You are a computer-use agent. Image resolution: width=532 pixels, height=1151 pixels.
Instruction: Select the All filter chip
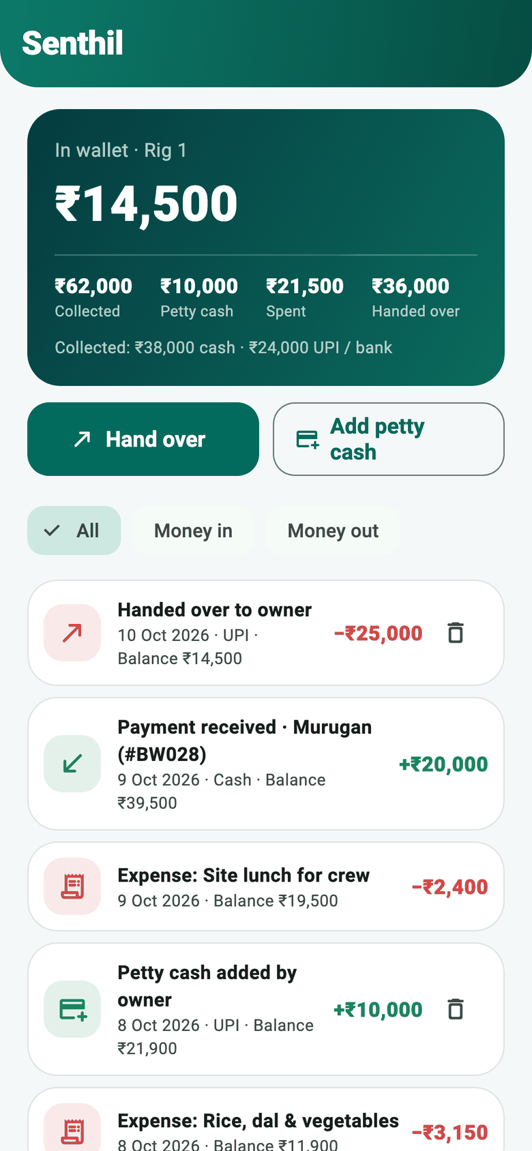point(74,530)
